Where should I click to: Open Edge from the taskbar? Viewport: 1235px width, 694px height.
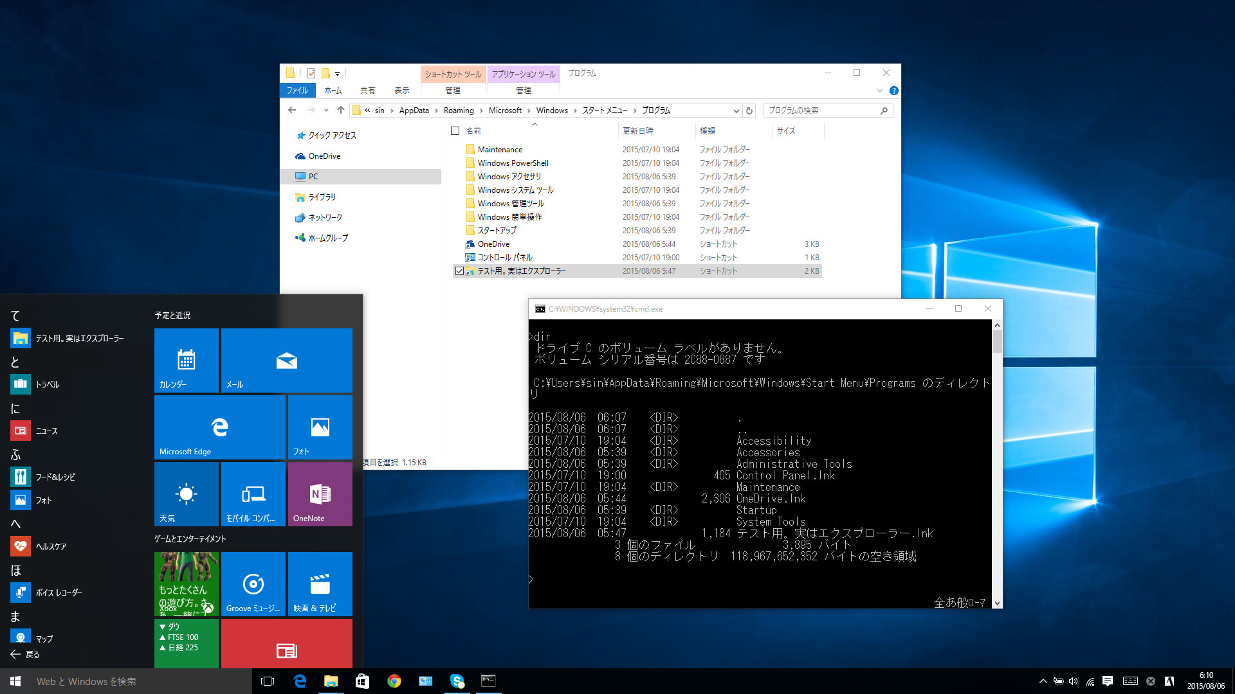[300, 681]
